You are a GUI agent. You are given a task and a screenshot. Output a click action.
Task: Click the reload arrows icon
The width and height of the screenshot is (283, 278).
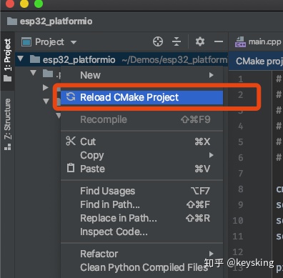click(71, 96)
